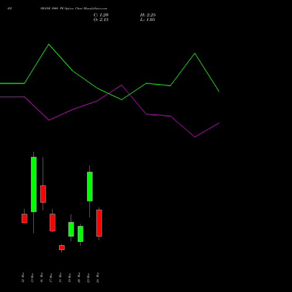Select the '12 Mar' date axis label
This screenshot has height=292, width=292.
(23, 277)
